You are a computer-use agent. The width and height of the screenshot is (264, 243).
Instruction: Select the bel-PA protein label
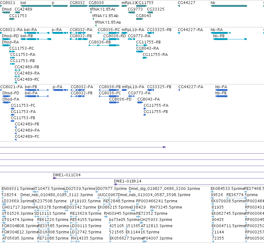[31, 93]
